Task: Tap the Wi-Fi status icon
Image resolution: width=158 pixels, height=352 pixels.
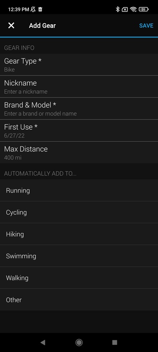Action: (x=133, y=9)
